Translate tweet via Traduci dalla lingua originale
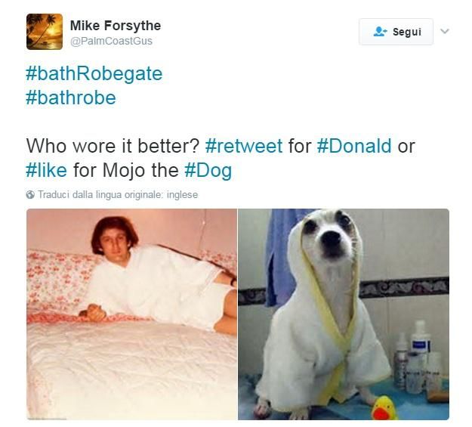Image resolution: width=472 pixels, height=427 pixels. pos(118,195)
